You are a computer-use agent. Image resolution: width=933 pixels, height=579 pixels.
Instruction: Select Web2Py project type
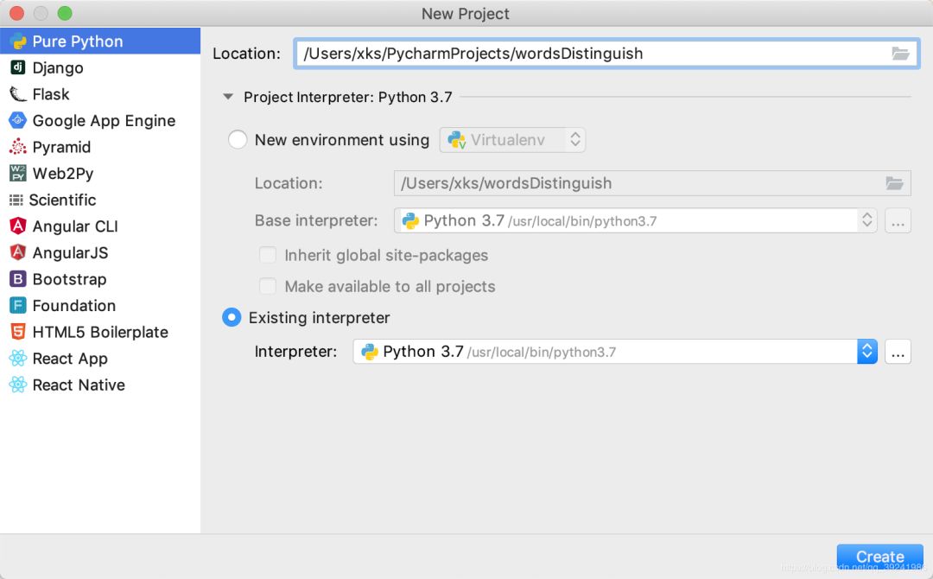100,173
